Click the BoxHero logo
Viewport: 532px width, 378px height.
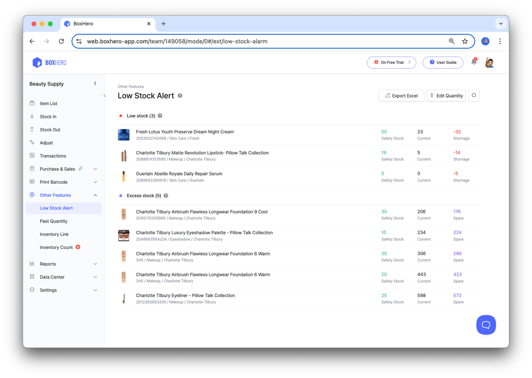[x=49, y=62]
